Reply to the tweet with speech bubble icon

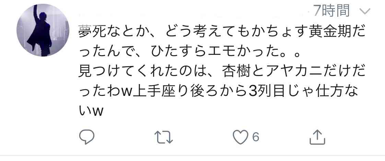(x=87, y=137)
